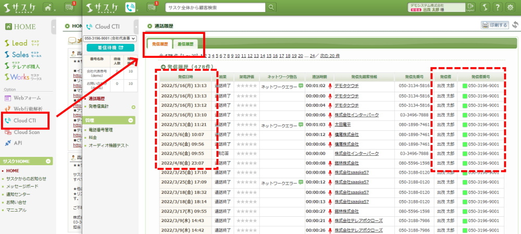This screenshot has height=234, width=521.
Task: Switch to the 着信履歴 tab
Action: pos(185,44)
